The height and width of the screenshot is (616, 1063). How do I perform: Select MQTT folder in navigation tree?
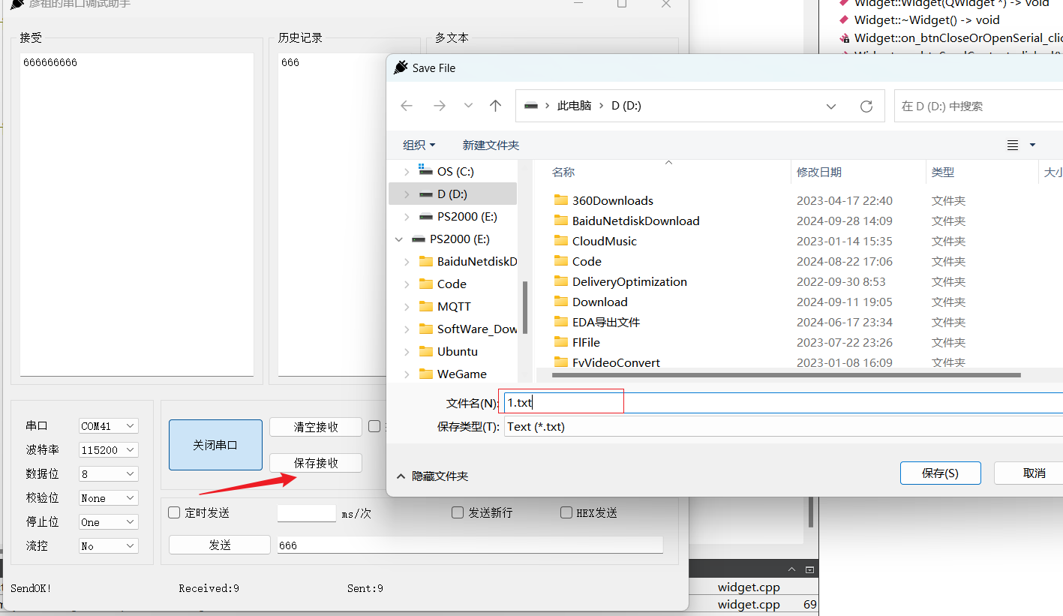point(454,306)
